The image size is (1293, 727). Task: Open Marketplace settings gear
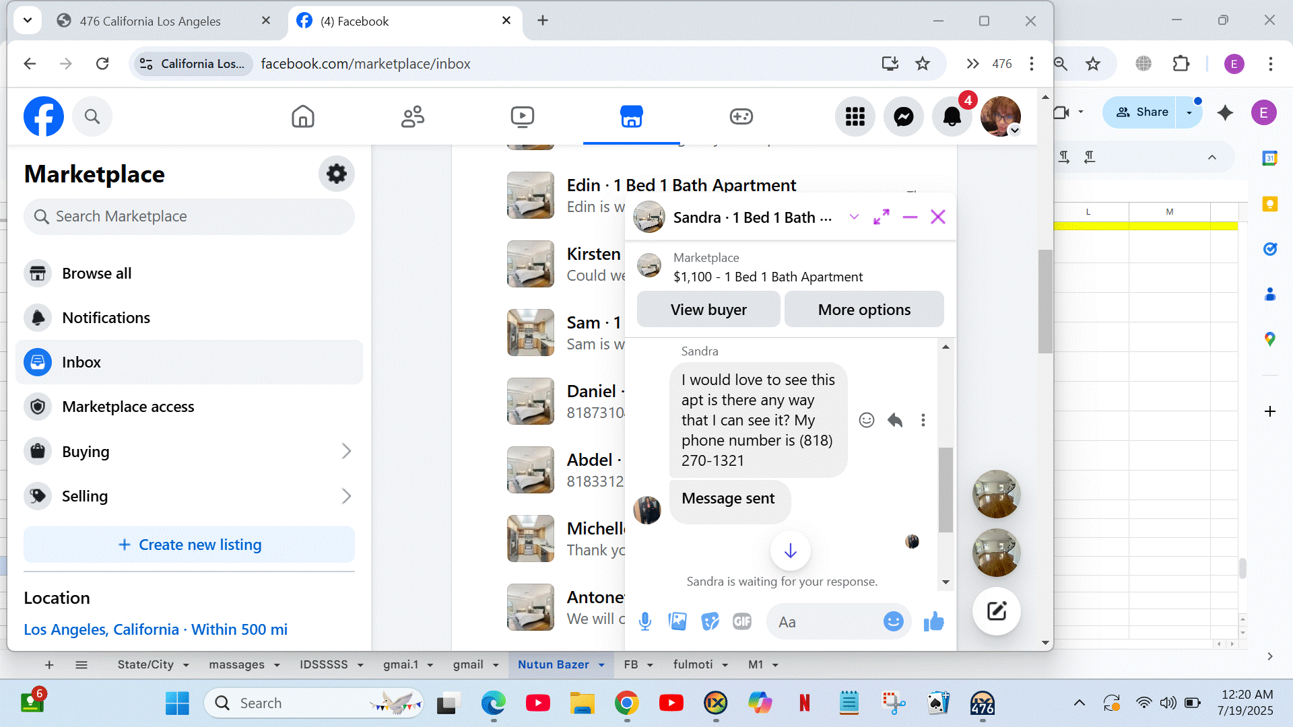coord(336,174)
